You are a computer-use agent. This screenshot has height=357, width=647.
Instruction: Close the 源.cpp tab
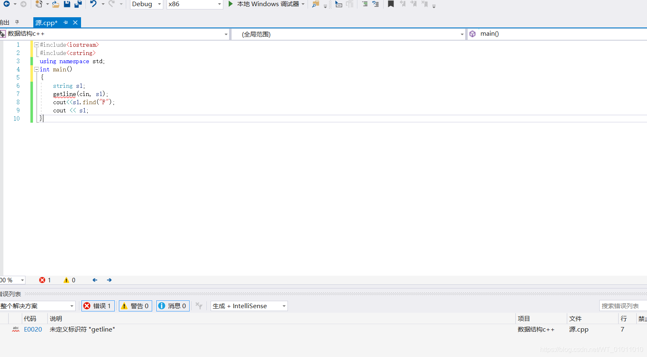(x=75, y=23)
